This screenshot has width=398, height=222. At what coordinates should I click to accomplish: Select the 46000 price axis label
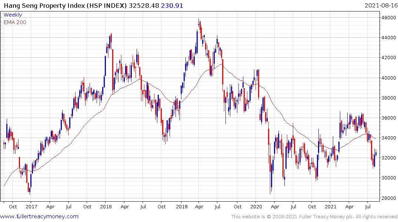pyautogui.click(x=388, y=17)
